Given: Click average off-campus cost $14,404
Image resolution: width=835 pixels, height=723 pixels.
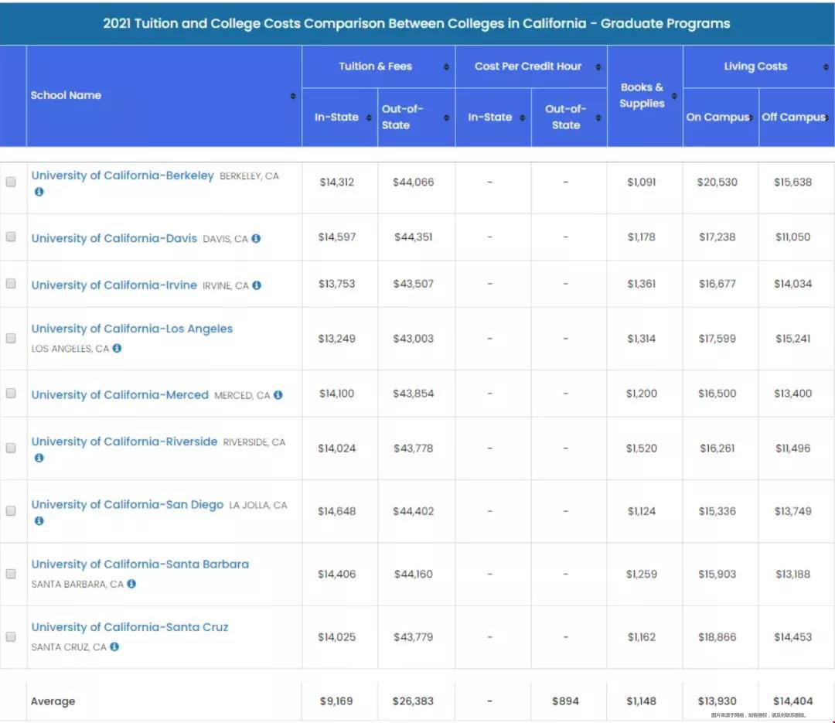Looking at the screenshot, I should pyautogui.click(x=793, y=701).
